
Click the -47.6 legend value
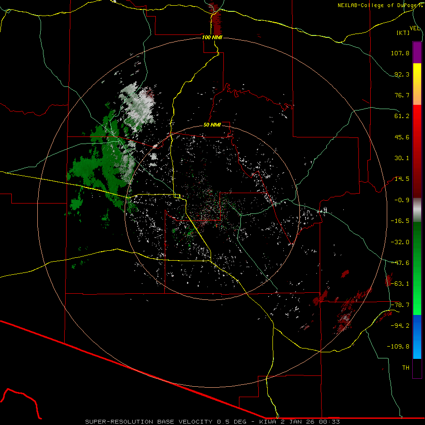(x=400, y=263)
